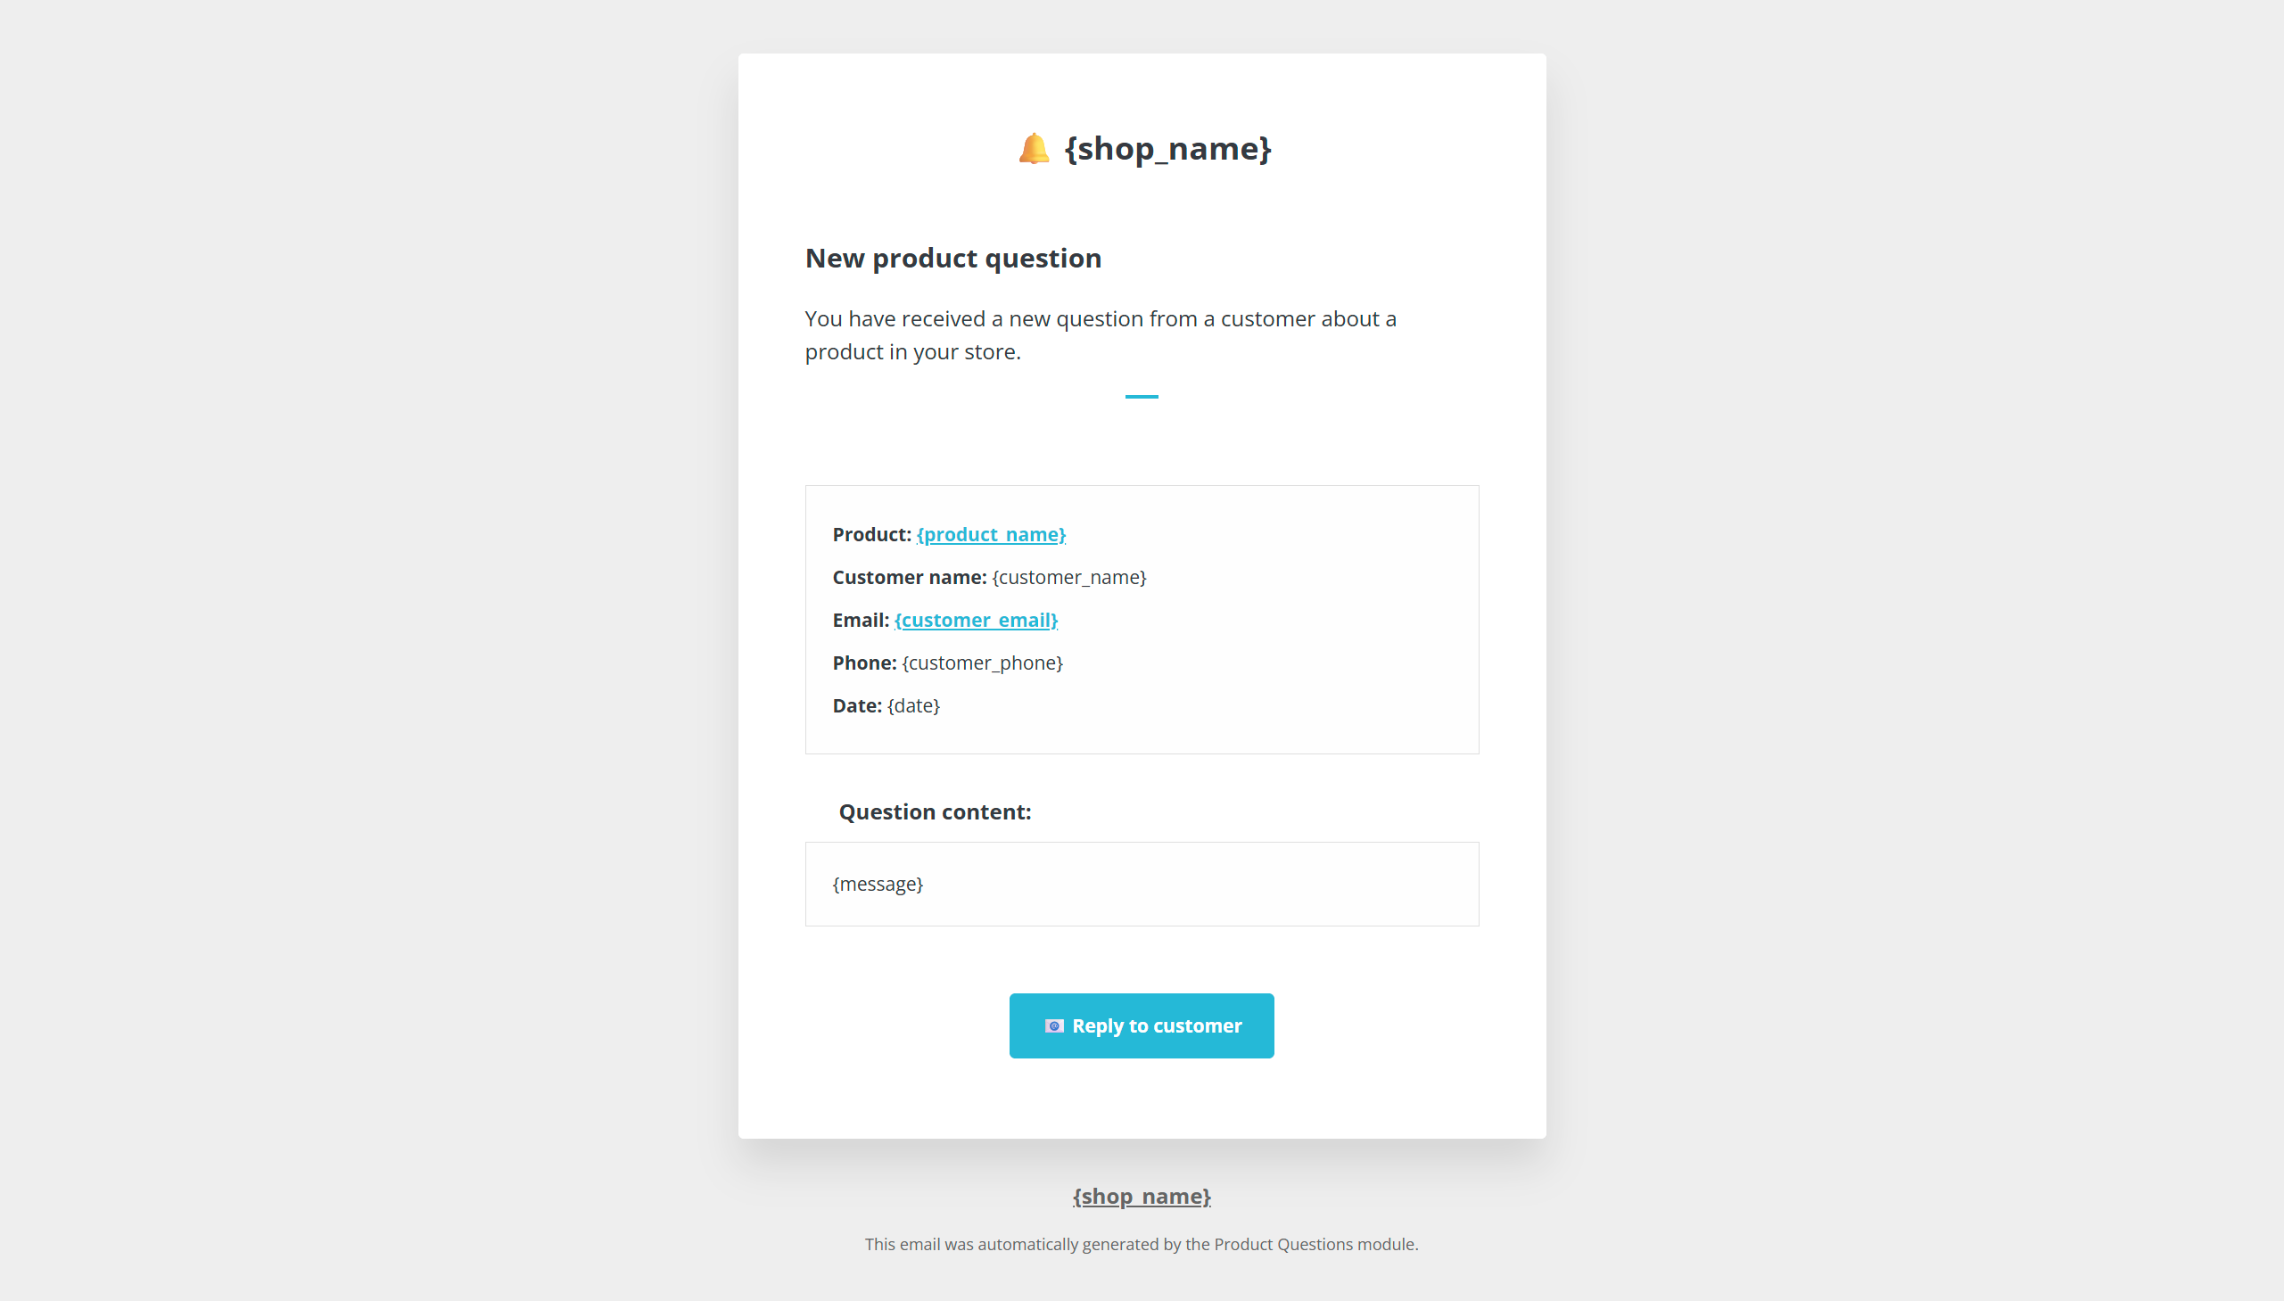Open the {customer_email} link
This screenshot has height=1301, width=2284.
[x=976, y=619]
